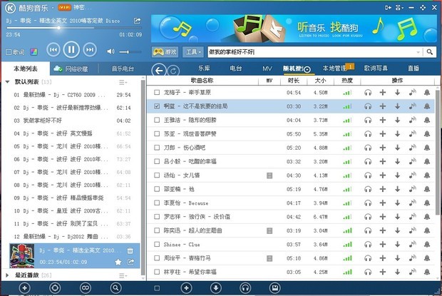Click the share icon beside the song title
The width and height of the screenshot is (442, 296).
pyautogui.click(x=137, y=21)
